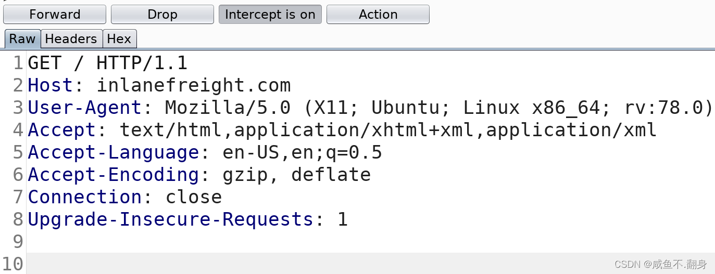This screenshot has height=274, width=715.
Task: Place cursor on empty line 10
Action: (312, 264)
